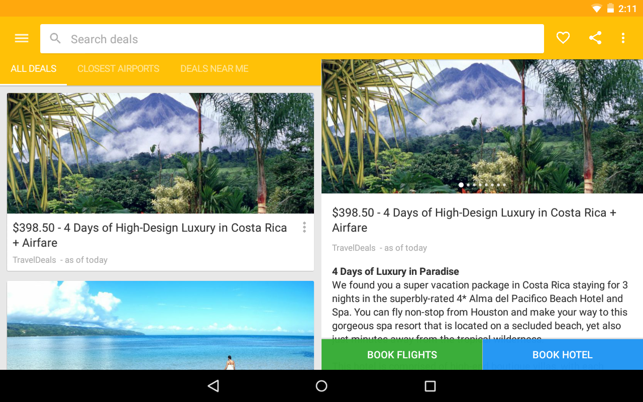Screen dimensions: 643x402
Task: Switch to Closest Airports tab
Action: tap(118, 69)
